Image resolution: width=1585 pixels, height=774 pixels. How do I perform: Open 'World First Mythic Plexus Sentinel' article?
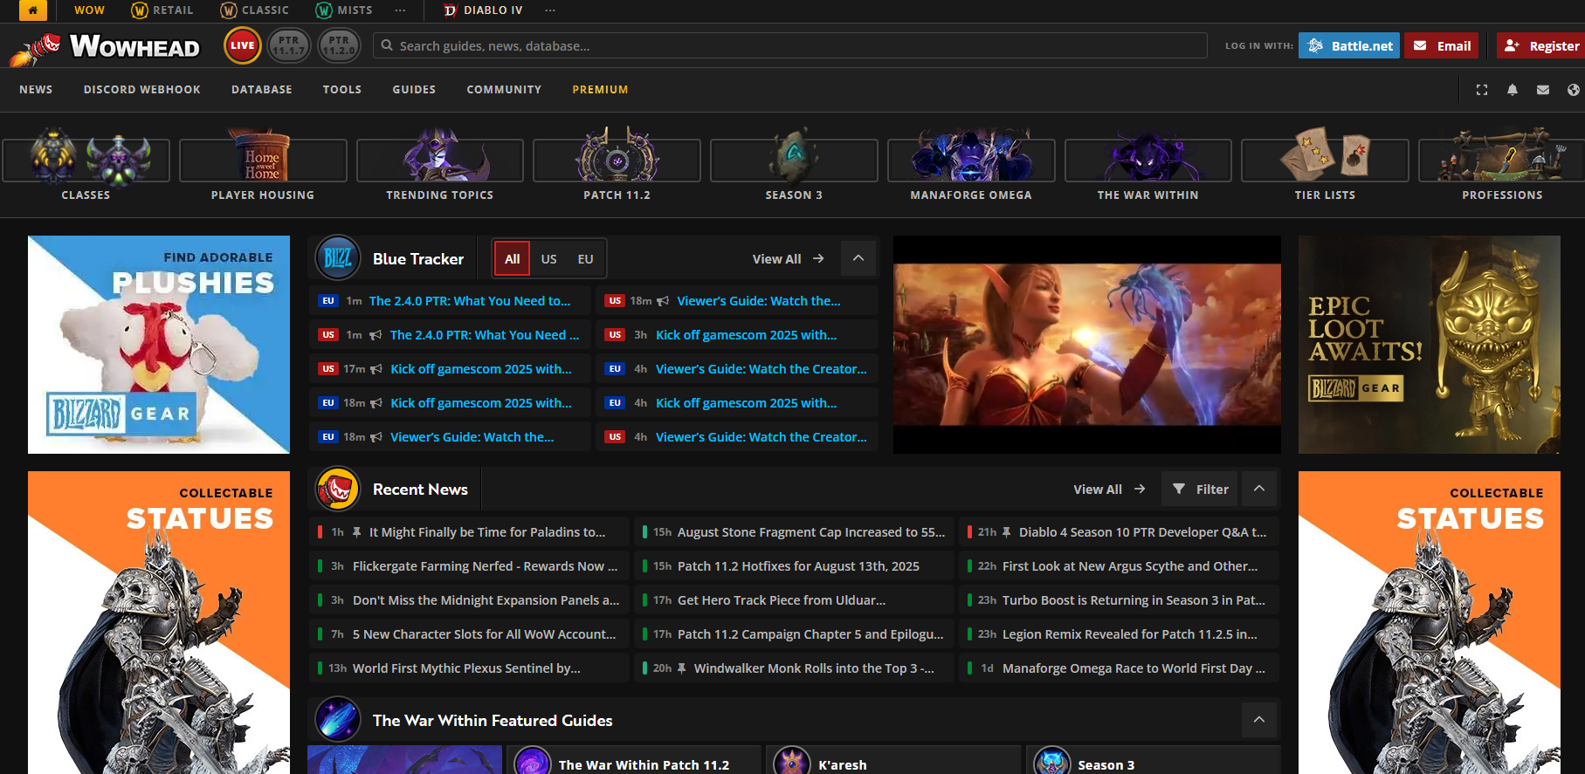(x=466, y=668)
